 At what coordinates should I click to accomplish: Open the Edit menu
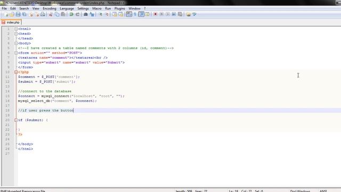coord(13,9)
